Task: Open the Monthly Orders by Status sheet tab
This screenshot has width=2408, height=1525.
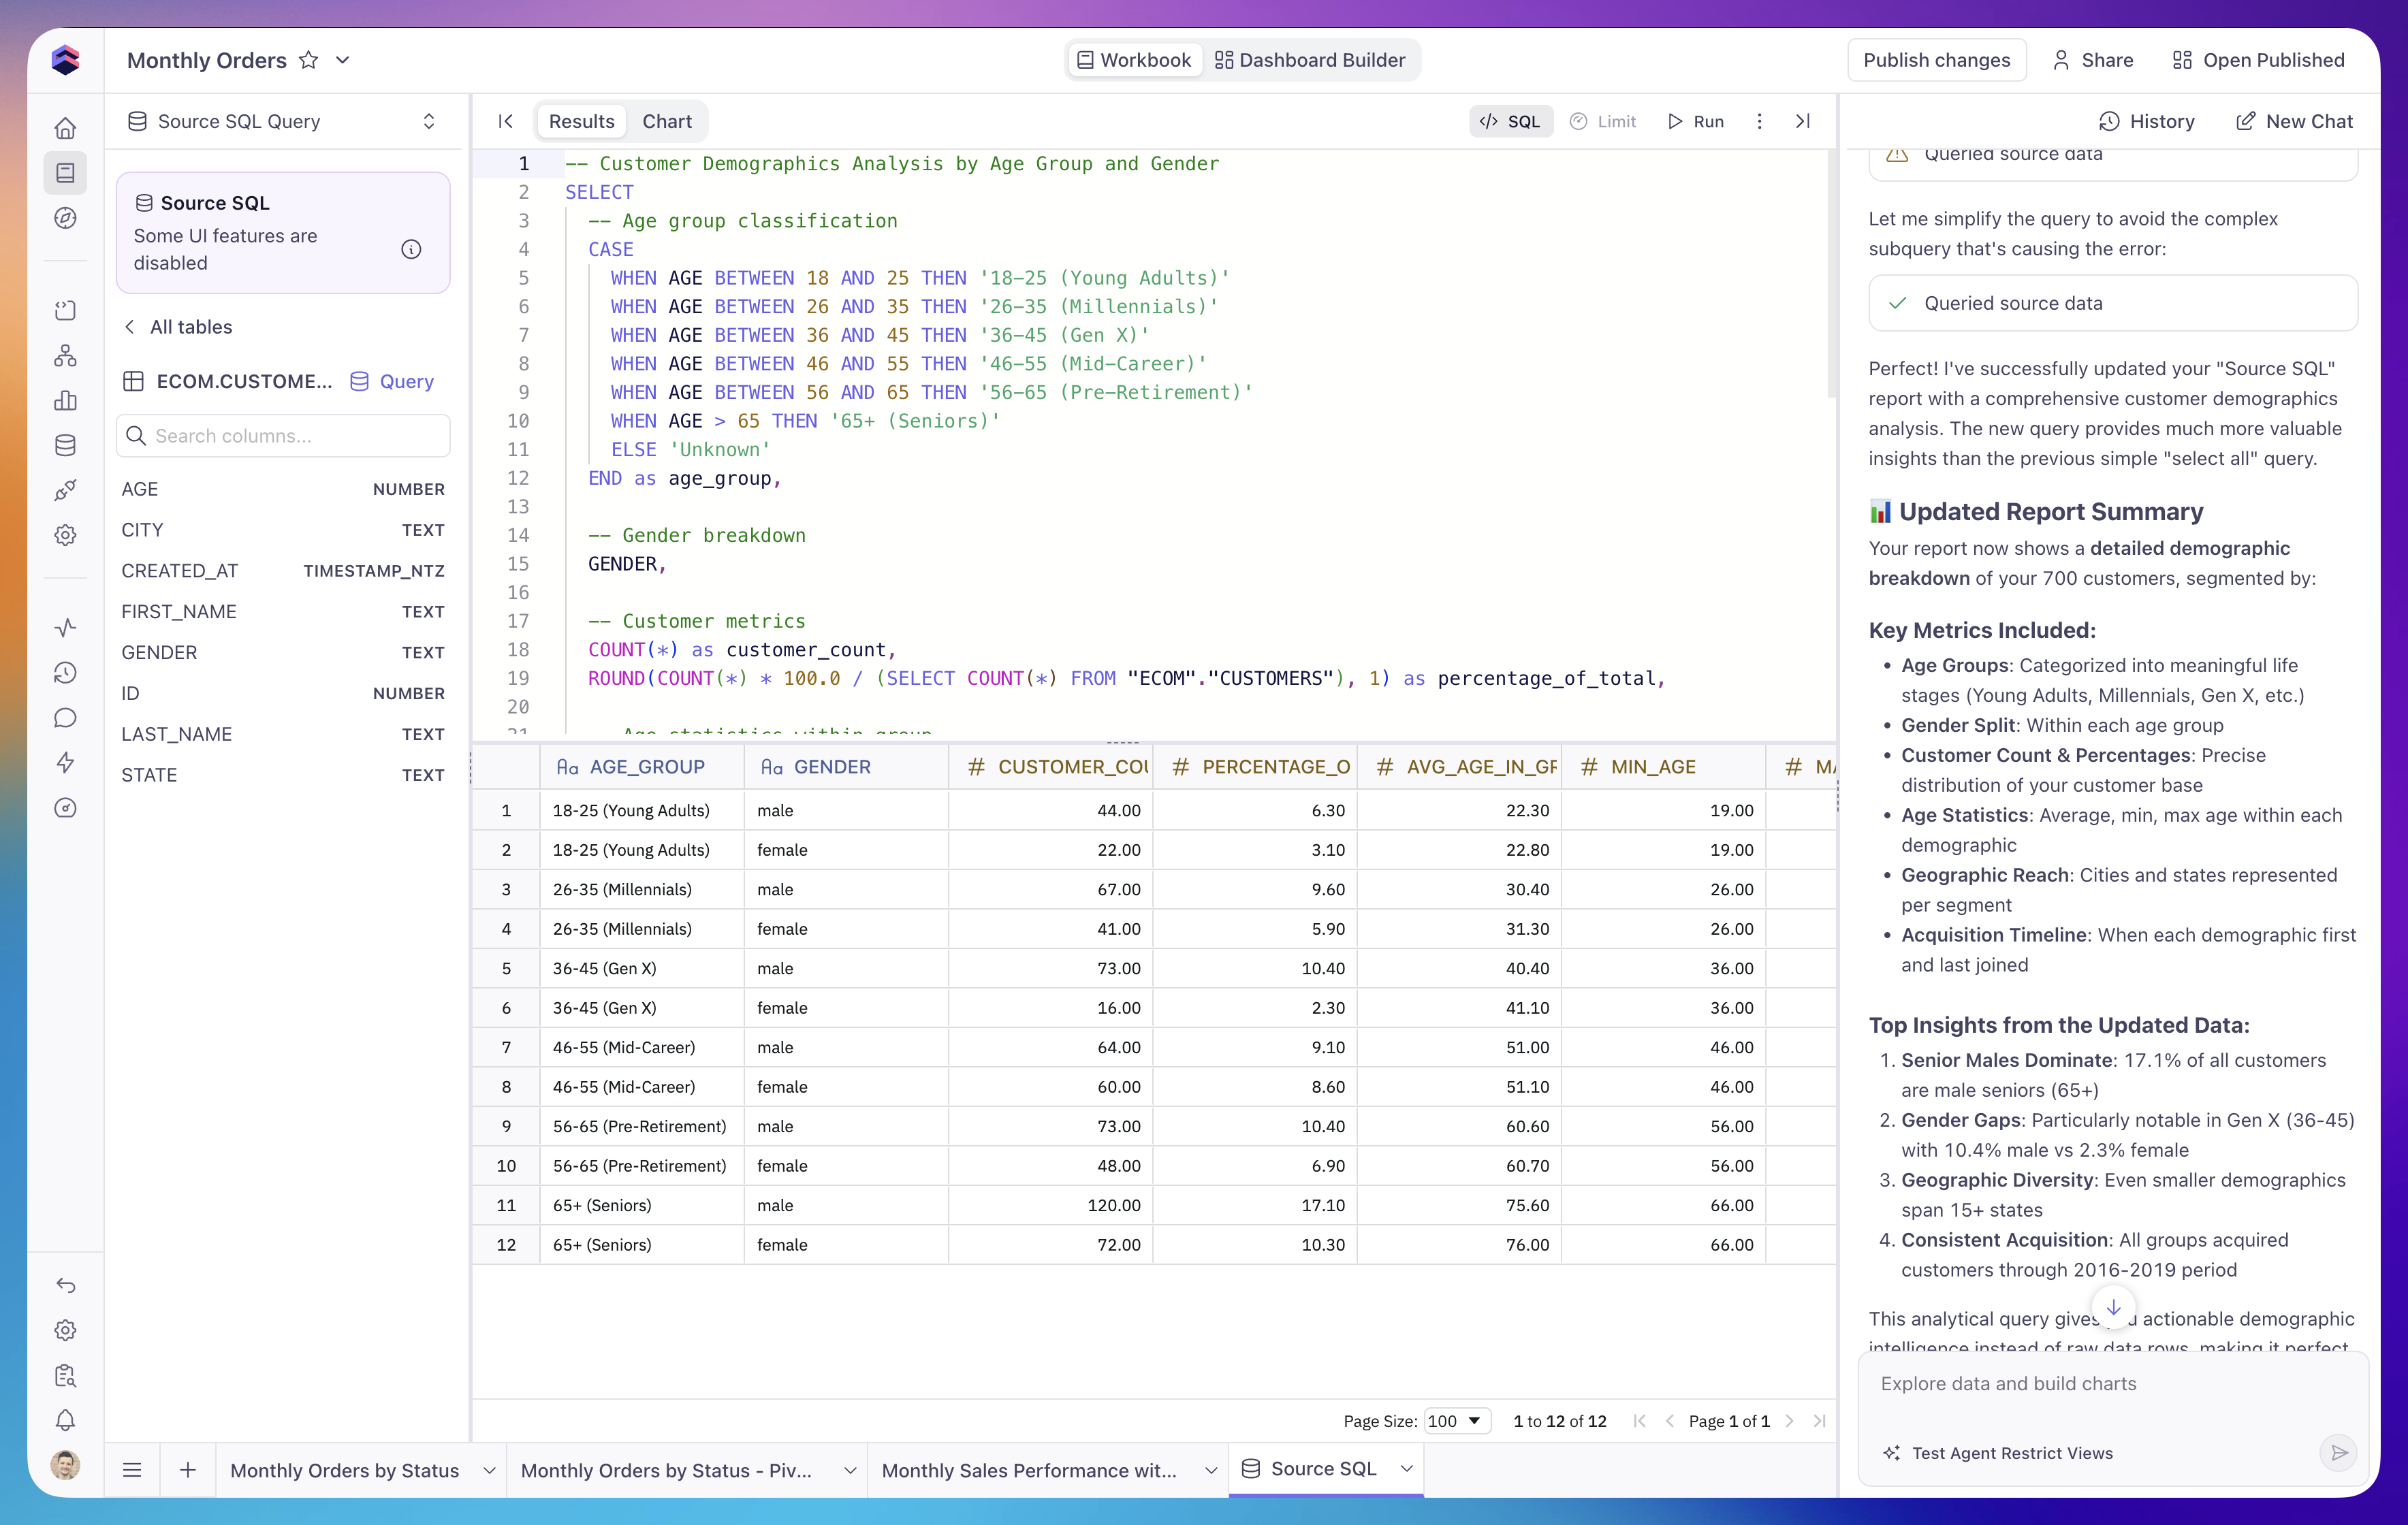Action: [x=345, y=1470]
